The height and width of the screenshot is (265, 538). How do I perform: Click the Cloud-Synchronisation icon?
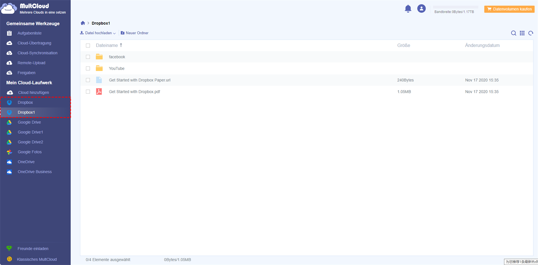(10, 53)
